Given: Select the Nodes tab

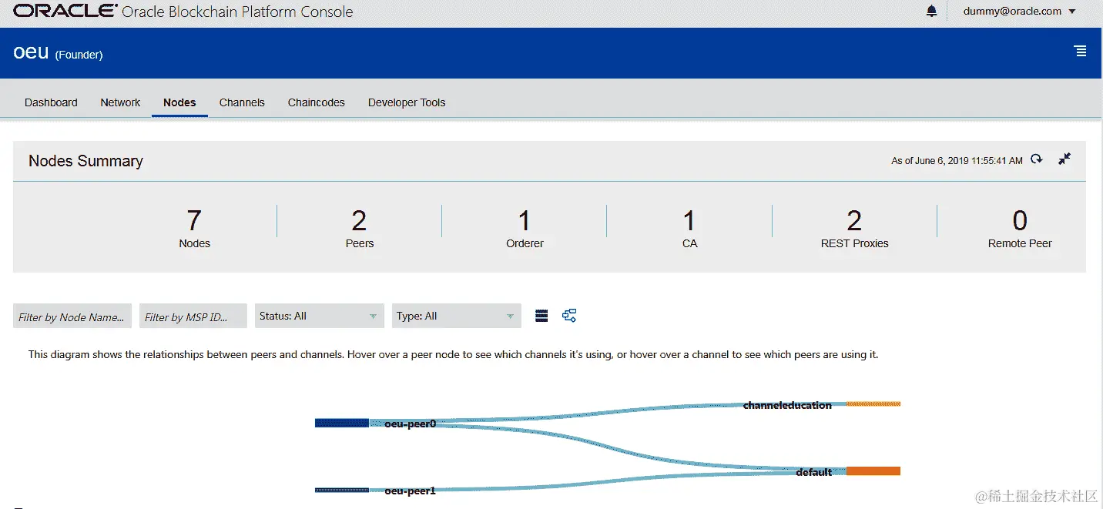Looking at the screenshot, I should [179, 102].
